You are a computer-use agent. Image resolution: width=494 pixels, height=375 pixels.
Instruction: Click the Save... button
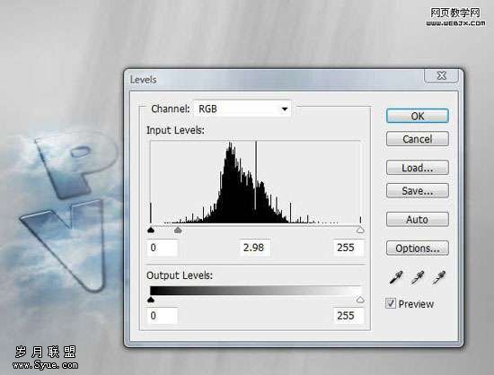(418, 191)
